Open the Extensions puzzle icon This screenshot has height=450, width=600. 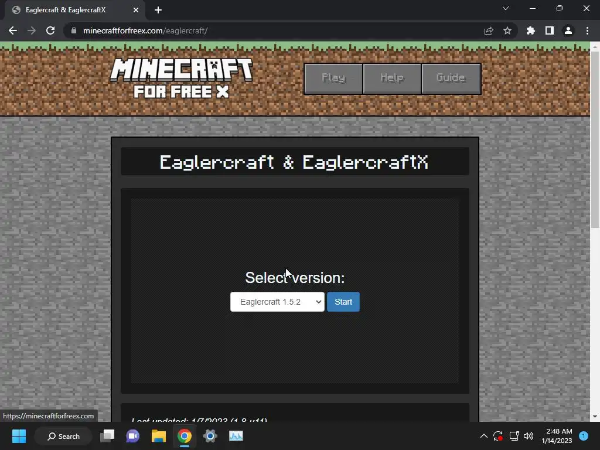click(531, 30)
